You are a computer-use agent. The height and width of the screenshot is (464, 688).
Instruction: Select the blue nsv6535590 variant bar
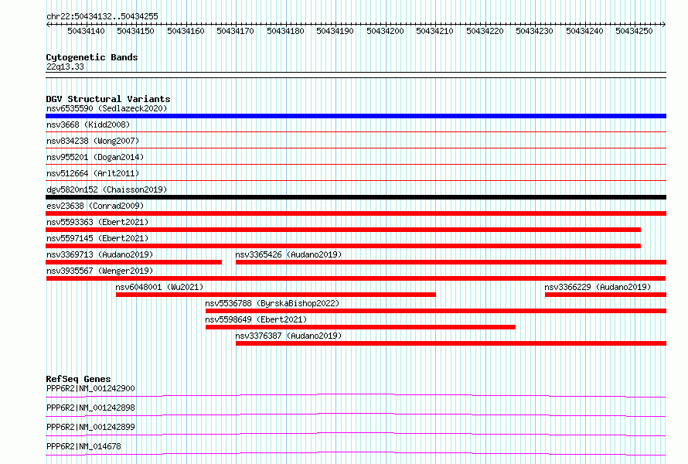click(x=356, y=116)
